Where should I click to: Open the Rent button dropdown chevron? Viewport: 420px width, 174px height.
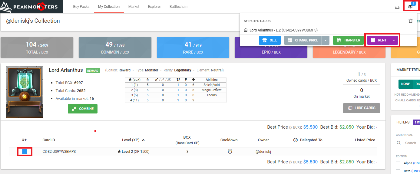[394, 40]
